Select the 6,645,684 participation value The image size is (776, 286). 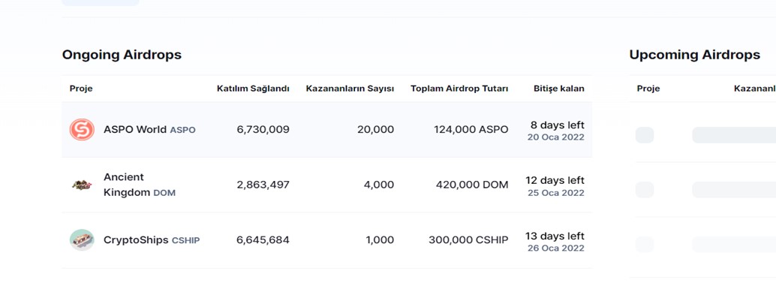tap(263, 240)
